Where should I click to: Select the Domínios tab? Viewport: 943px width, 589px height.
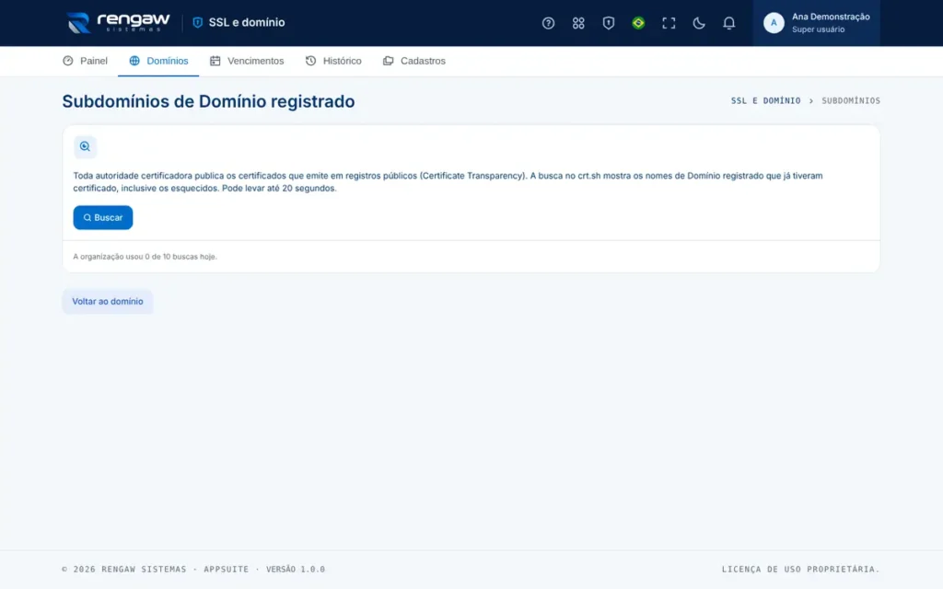[x=158, y=61]
